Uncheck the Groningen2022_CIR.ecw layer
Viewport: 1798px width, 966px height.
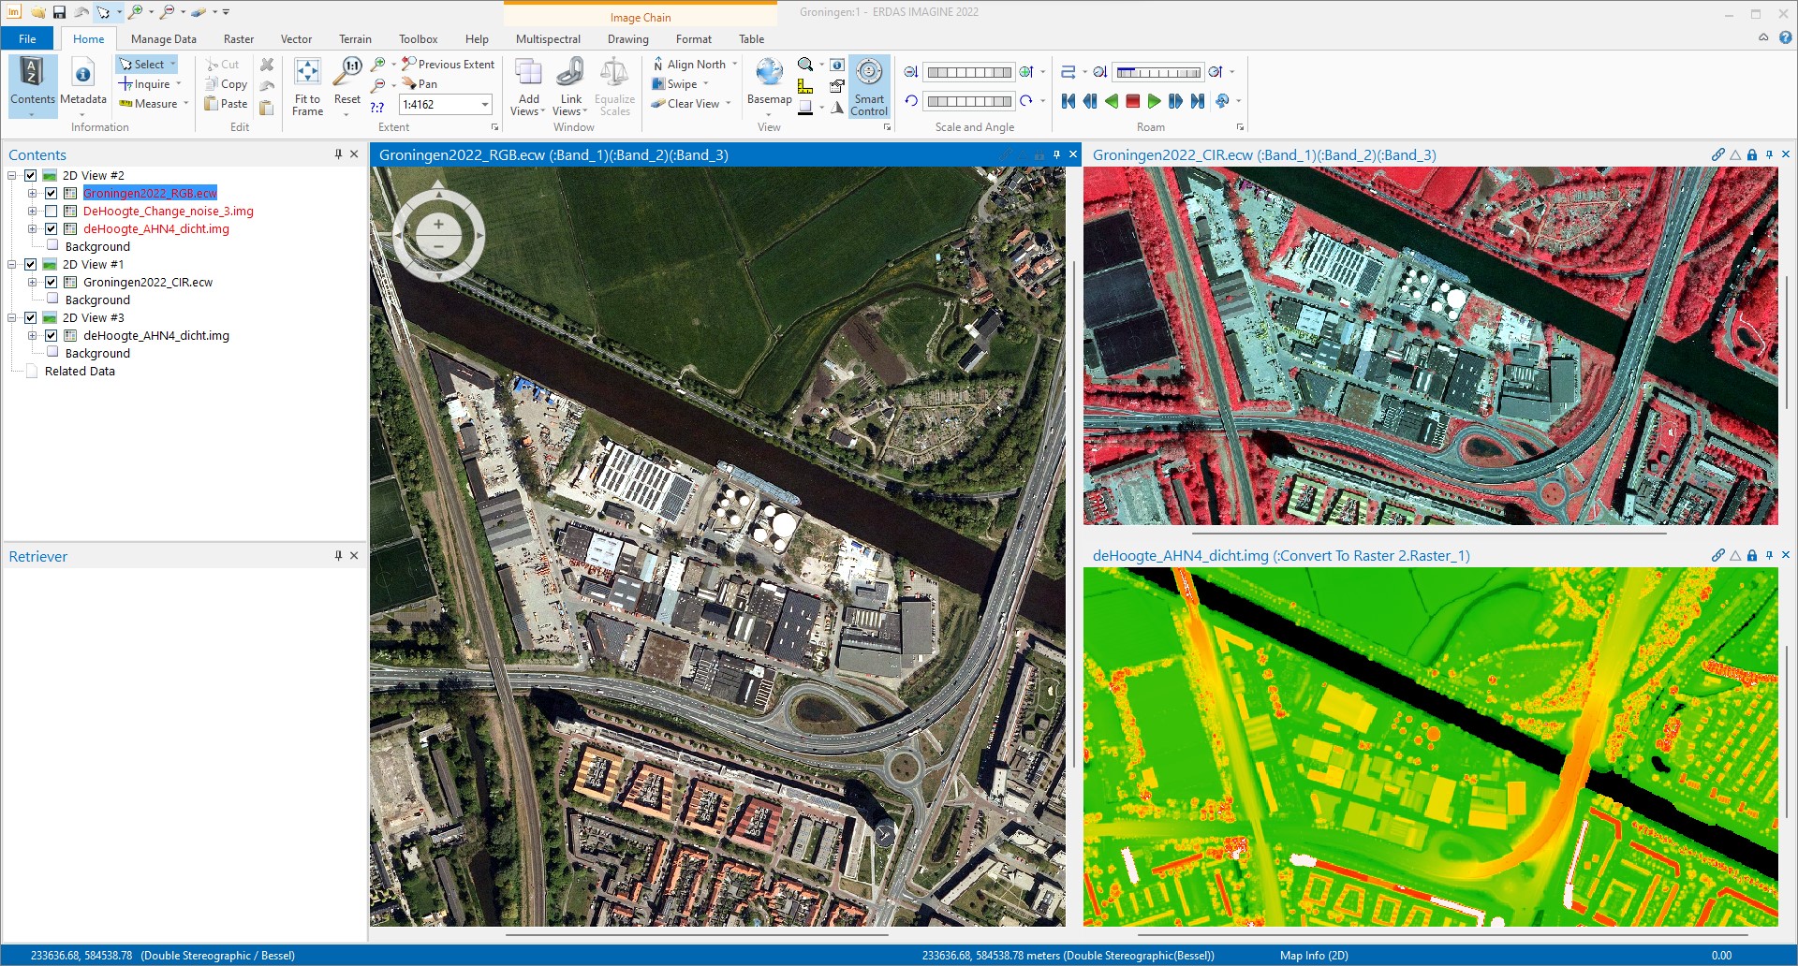click(x=52, y=283)
